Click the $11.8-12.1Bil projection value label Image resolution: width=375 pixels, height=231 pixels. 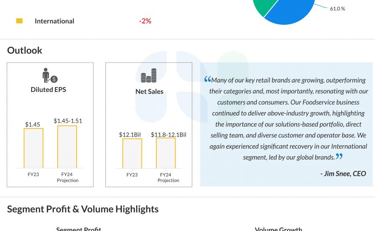click(169, 135)
